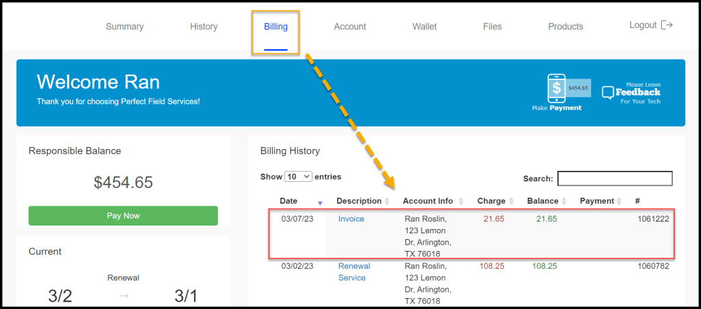The width and height of the screenshot is (701, 309).
Task: Open the Leave Feedback speech bubble icon
Action: pos(608,92)
